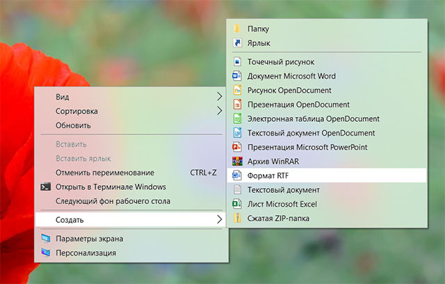Create a plain Текстовый документ

[x=327, y=190]
